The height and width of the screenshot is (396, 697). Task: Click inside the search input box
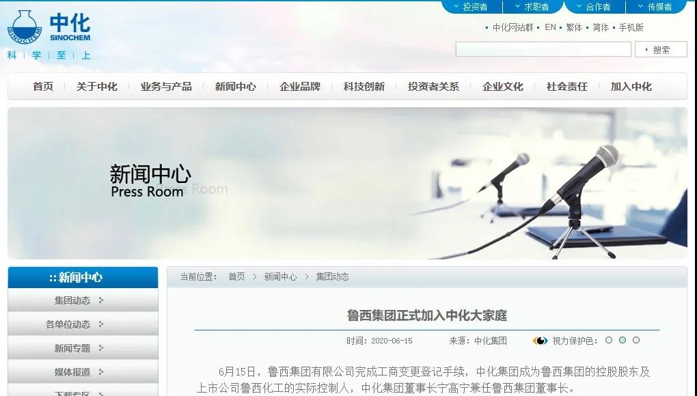[543, 48]
